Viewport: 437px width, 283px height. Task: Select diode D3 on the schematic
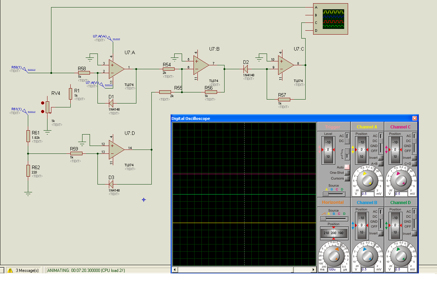pos(111,184)
